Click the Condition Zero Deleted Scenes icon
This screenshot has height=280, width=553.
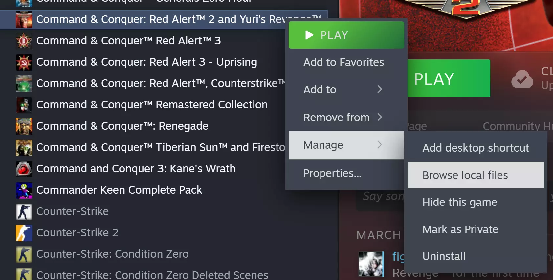tap(24, 274)
